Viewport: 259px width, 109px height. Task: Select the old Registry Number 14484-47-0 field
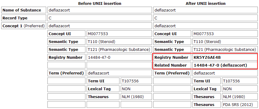[x=119, y=58]
